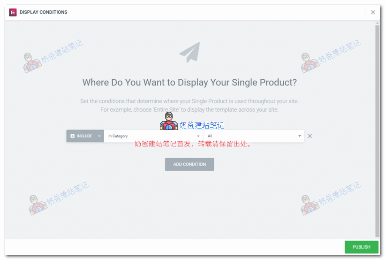The width and height of the screenshot is (385, 260).
Task: Click the Elementor logo icon
Action: point(13,12)
